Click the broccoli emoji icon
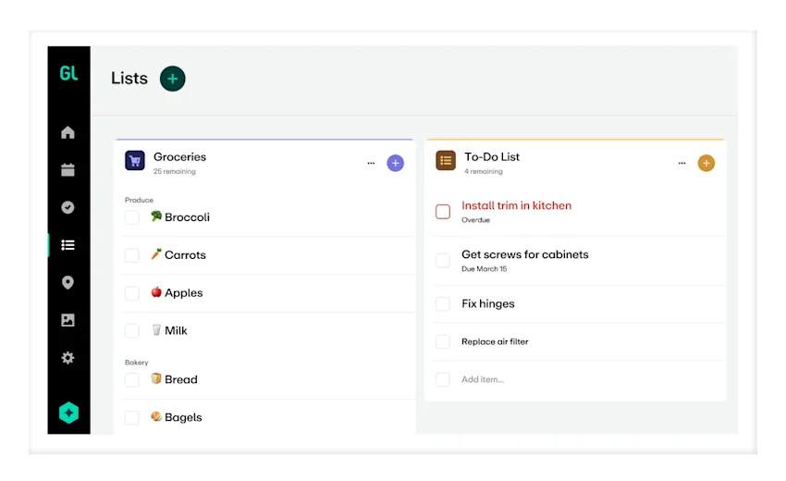This screenshot has height=481, width=786. (156, 216)
